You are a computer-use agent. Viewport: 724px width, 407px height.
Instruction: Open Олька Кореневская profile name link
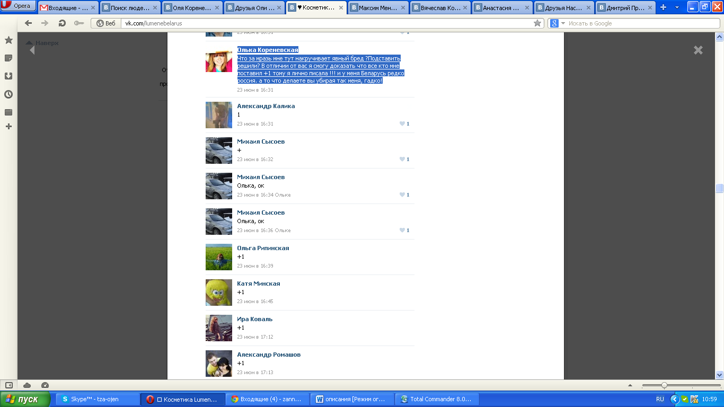pos(268,50)
